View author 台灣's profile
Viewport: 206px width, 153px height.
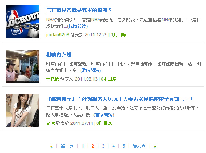(51, 123)
